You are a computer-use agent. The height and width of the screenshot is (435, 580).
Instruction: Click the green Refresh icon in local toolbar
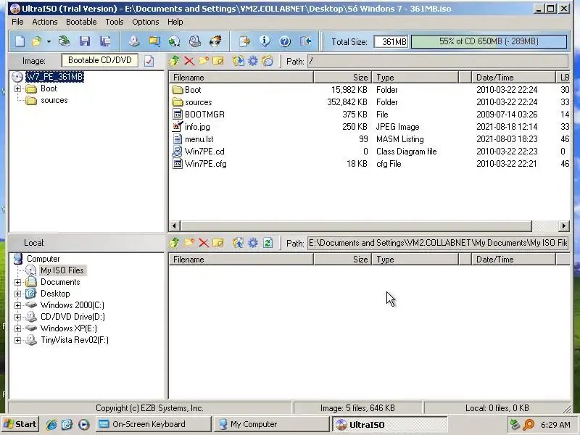pyautogui.click(x=268, y=243)
